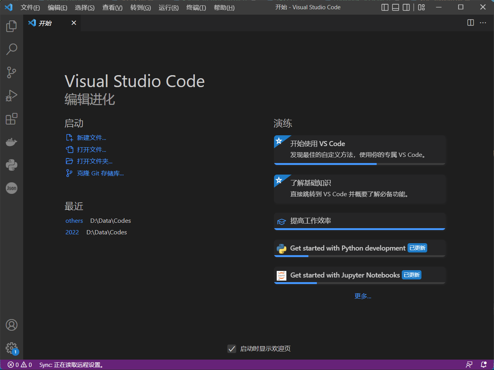
Task: Open the 提高工作效率 walkthrough
Action: pyautogui.click(x=360, y=221)
